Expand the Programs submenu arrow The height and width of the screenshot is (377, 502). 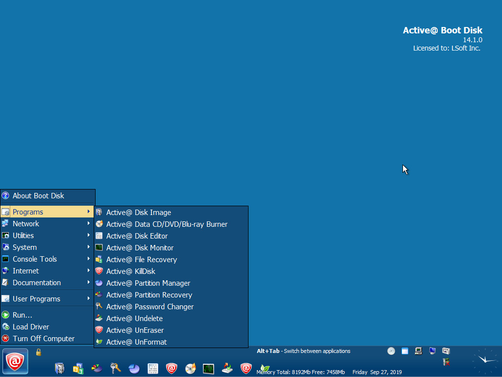tap(88, 212)
